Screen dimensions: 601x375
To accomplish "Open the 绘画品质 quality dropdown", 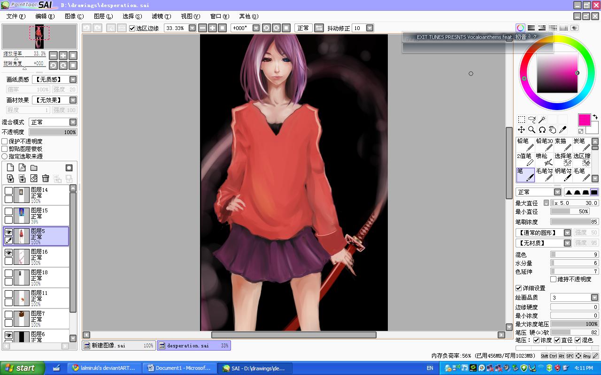I will point(594,298).
